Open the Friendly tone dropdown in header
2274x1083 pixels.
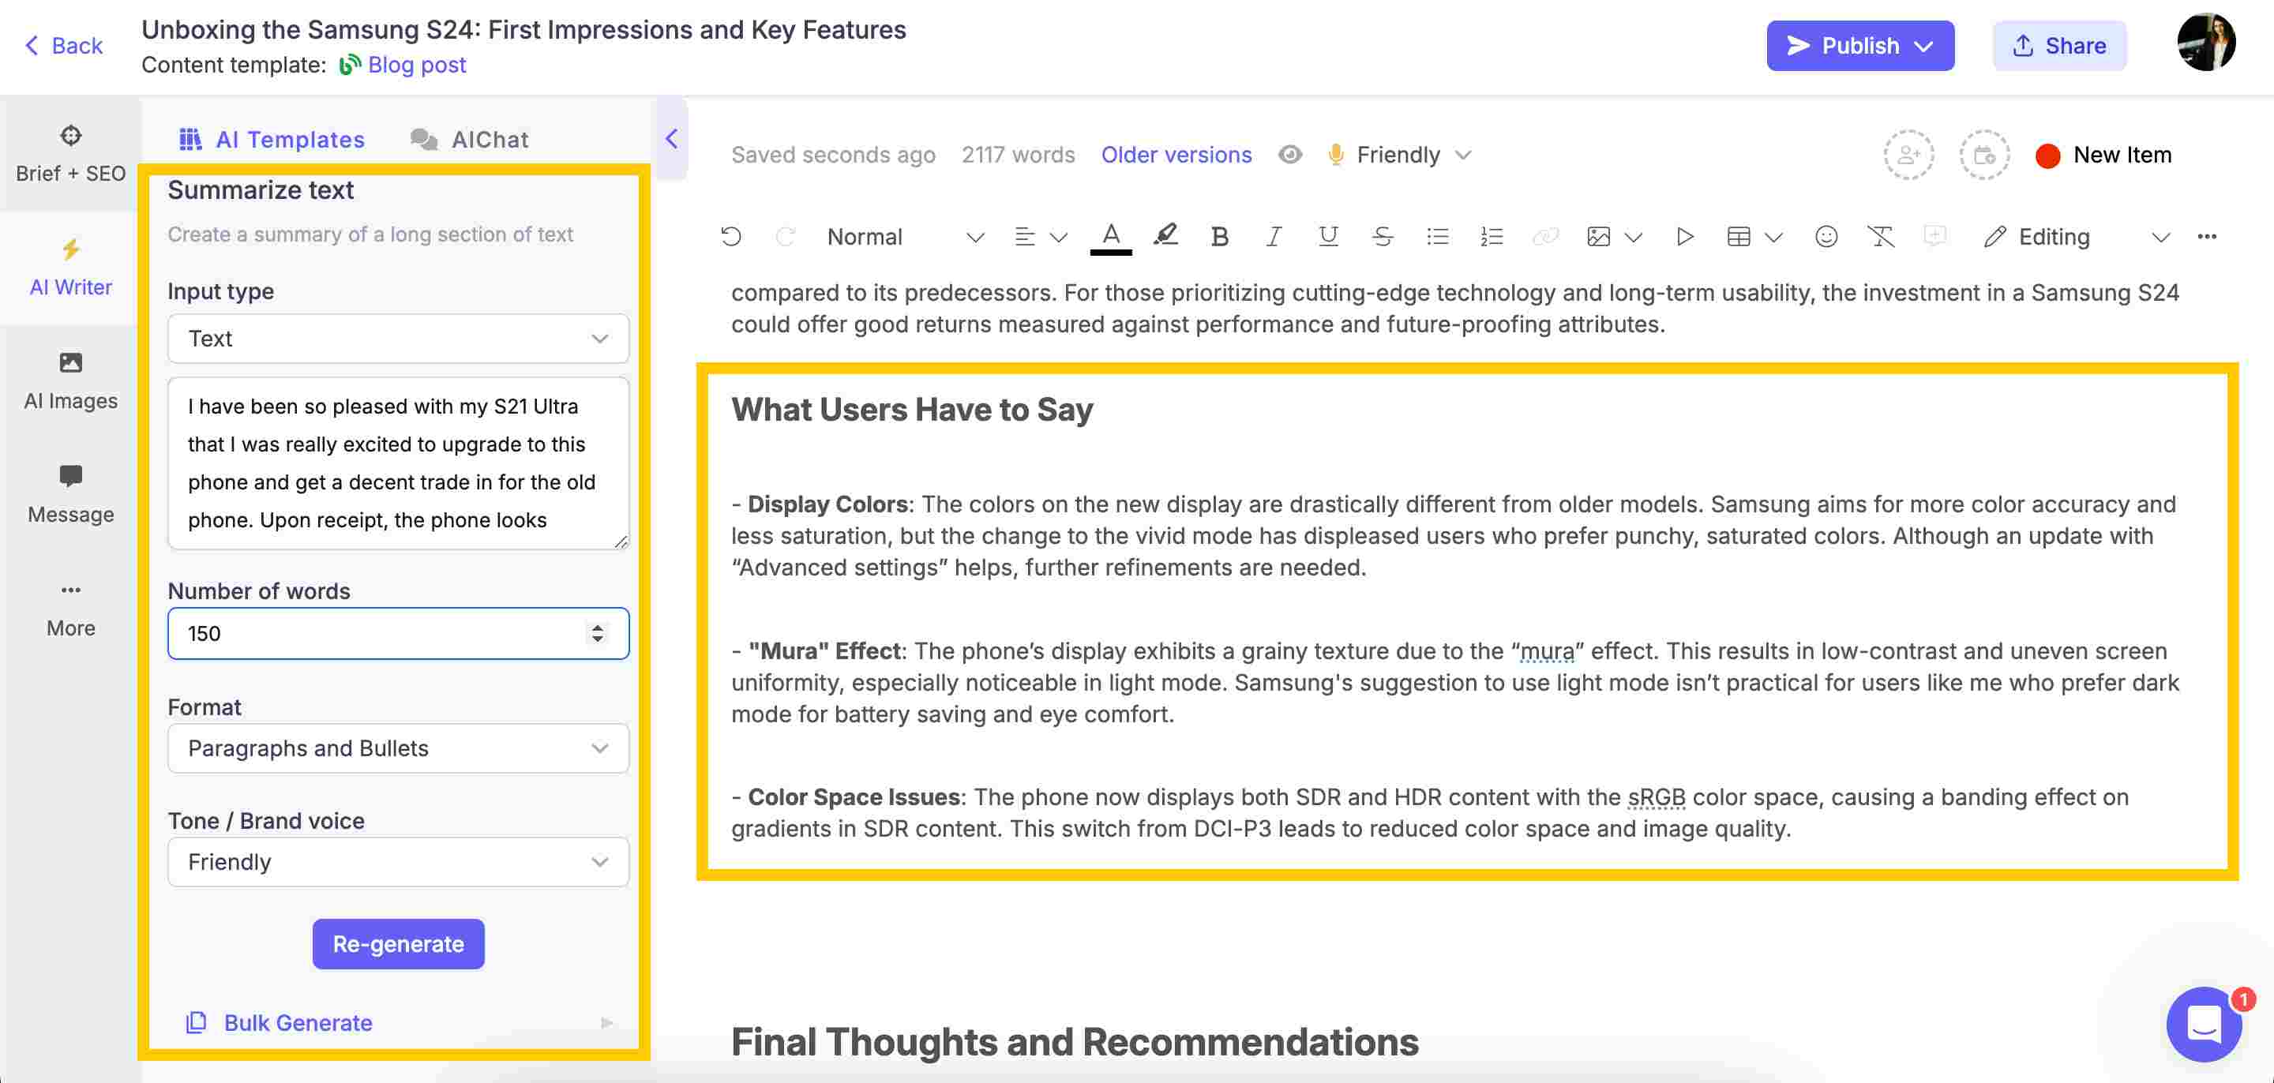pyautogui.click(x=1400, y=155)
